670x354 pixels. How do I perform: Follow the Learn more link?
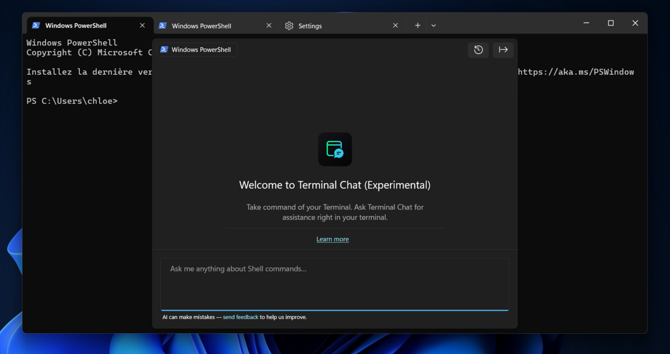(333, 239)
